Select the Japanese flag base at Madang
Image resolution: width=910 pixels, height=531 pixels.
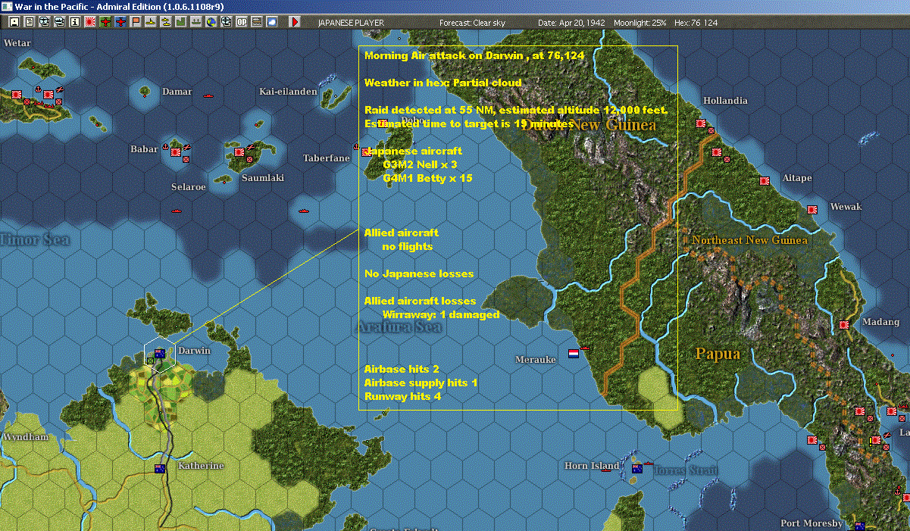[x=844, y=324]
